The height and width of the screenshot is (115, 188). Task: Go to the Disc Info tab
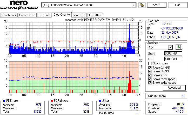point(44,15)
